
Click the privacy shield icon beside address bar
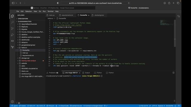point(58,3)
